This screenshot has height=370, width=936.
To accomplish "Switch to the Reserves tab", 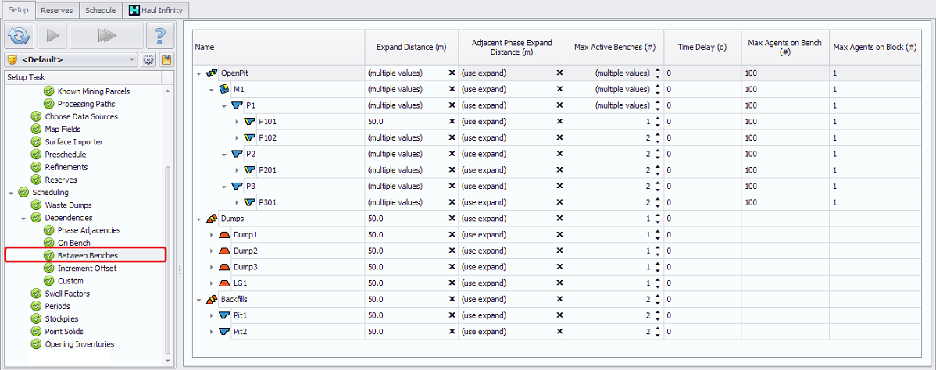I will click(57, 10).
